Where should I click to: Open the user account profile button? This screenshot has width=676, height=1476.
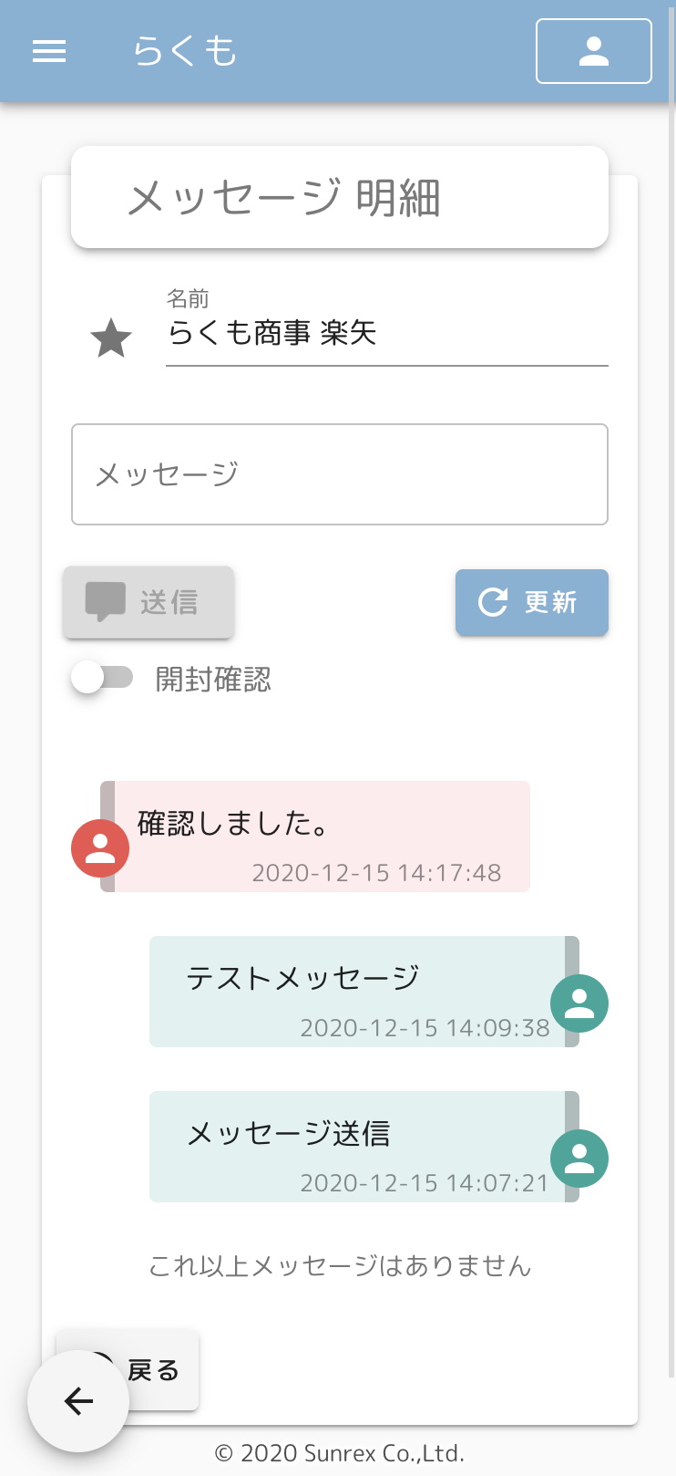pyautogui.click(x=594, y=51)
